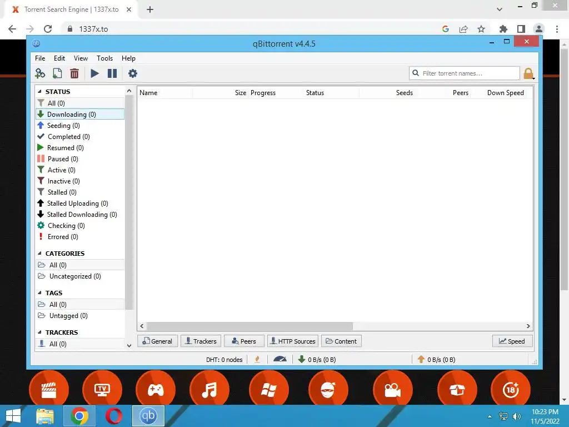Select the Stalled Downloading (0) filter

(x=80, y=215)
